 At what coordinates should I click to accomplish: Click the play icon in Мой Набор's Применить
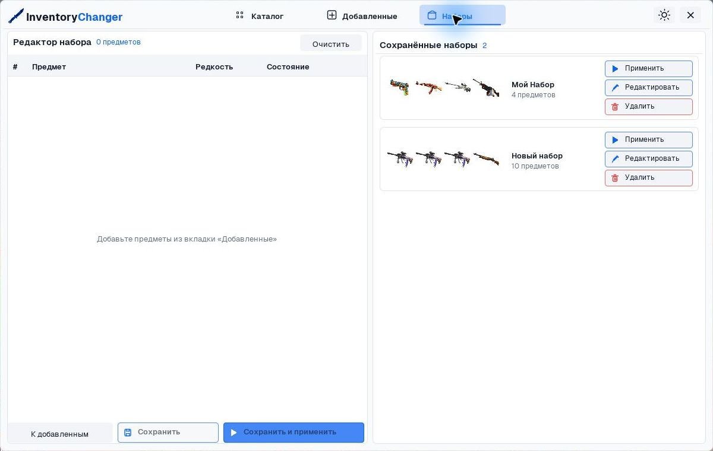(616, 69)
